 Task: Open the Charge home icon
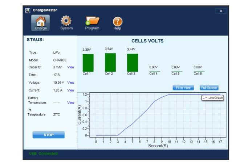click(x=41, y=22)
